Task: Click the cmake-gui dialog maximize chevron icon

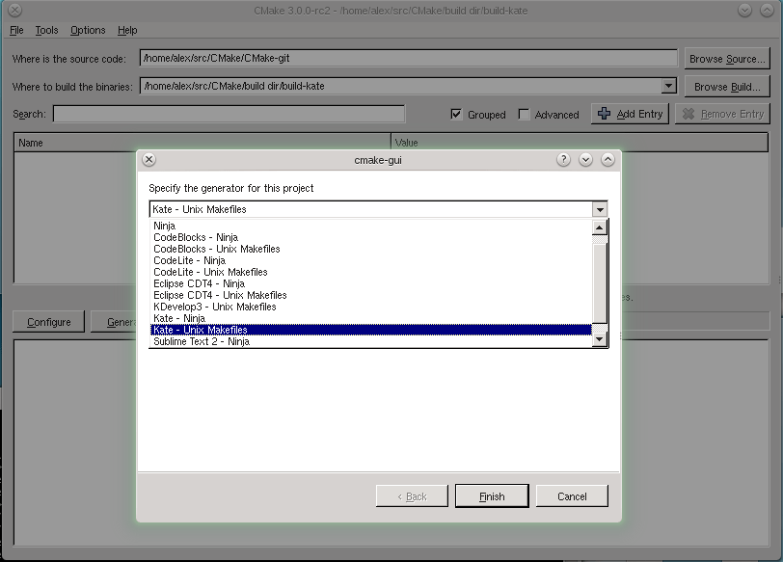Action: click(607, 160)
